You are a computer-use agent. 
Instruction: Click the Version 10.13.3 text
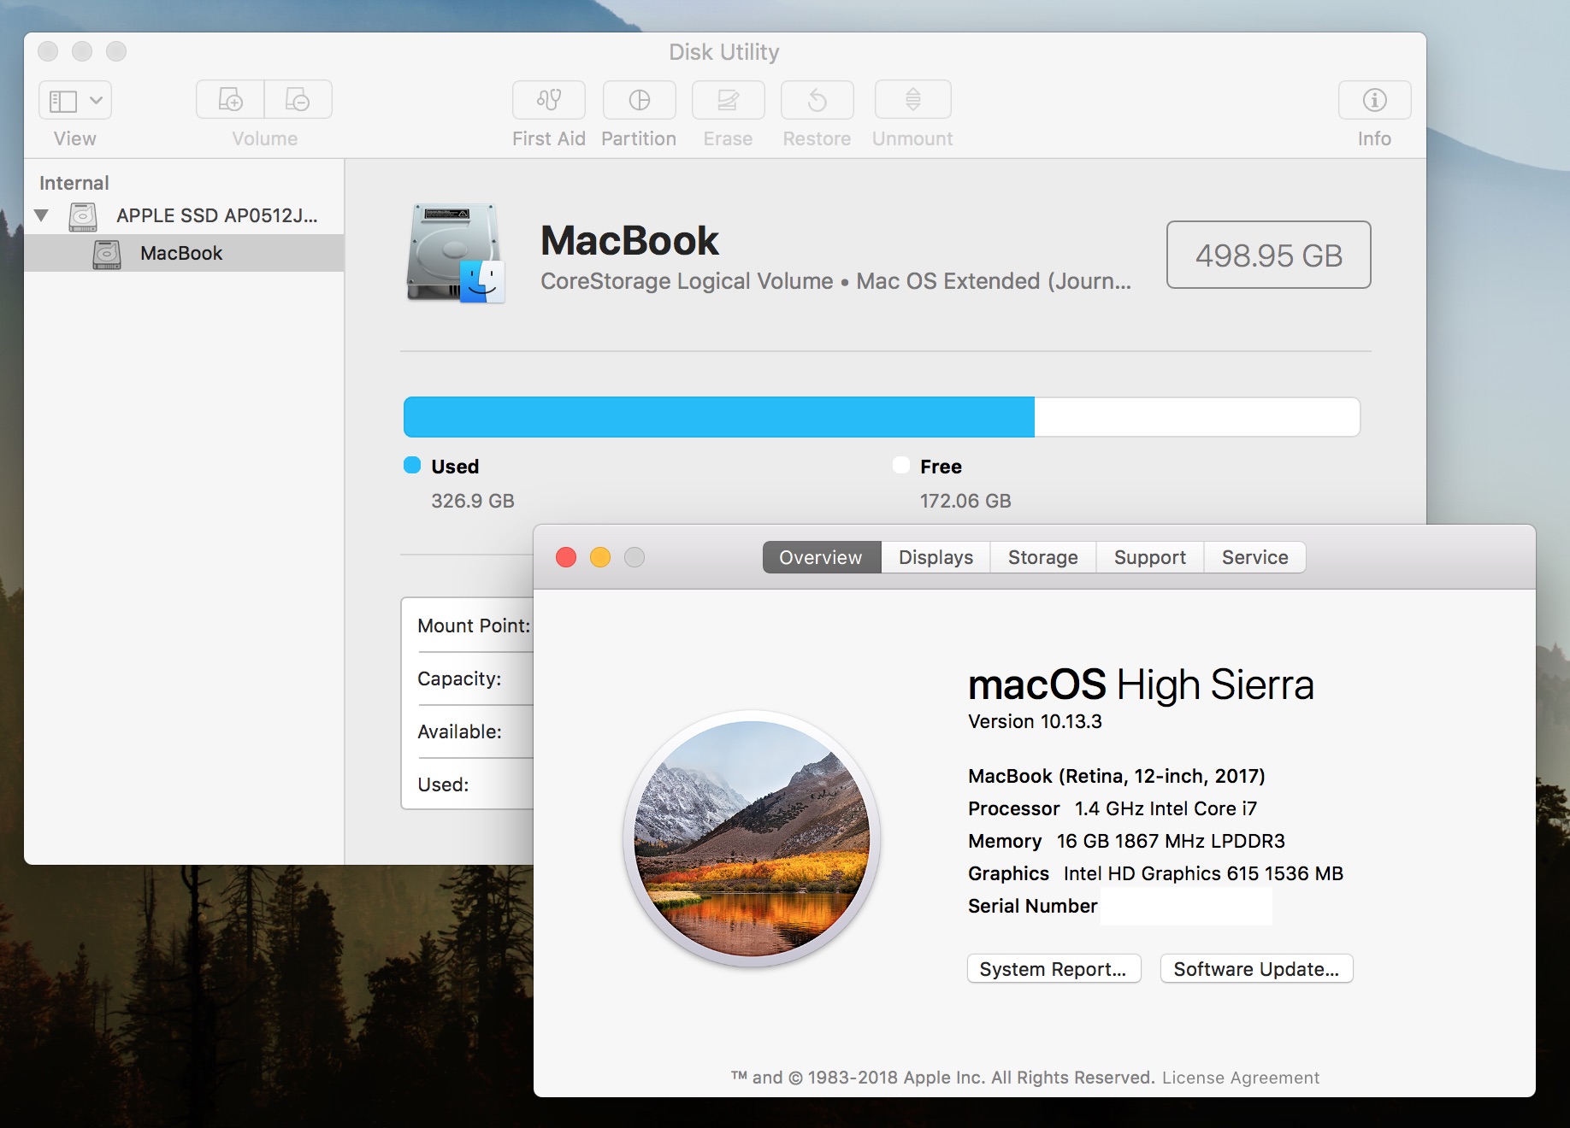click(x=1035, y=721)
